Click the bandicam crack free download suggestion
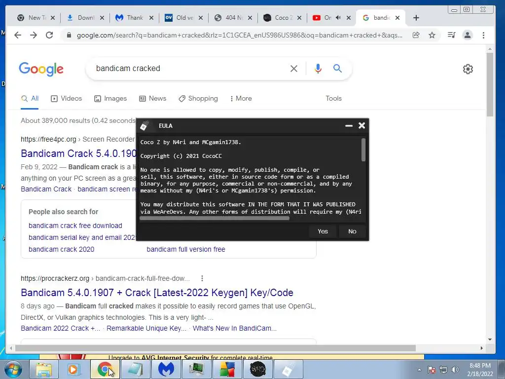The width and height of the screenshot is (505, 379). [75, 226]
